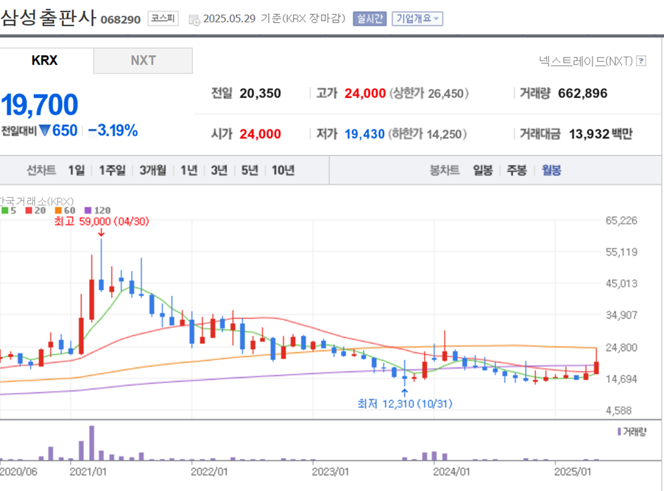Image resolution: width=664 pixels, height=491 pixels.
Task: Show the 1일 line chart
Action: pyautogui.click(x=77, y=170)
